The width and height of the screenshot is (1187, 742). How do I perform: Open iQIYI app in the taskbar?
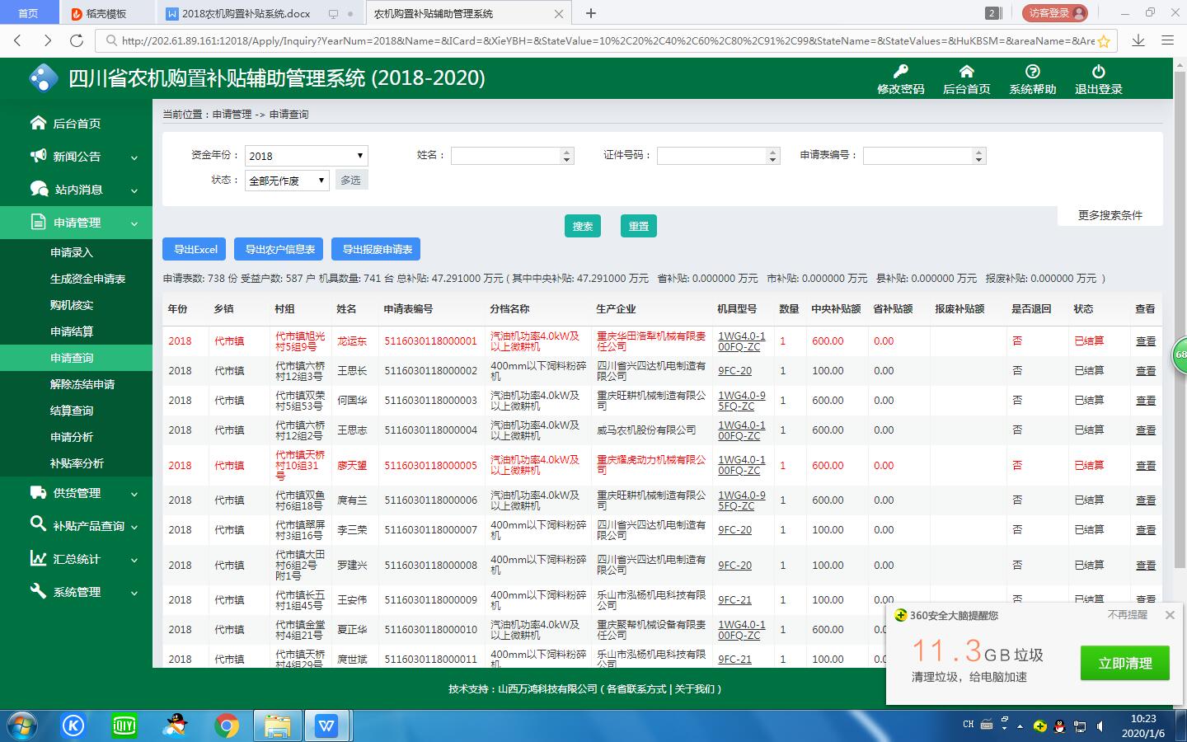coord(124,726)
